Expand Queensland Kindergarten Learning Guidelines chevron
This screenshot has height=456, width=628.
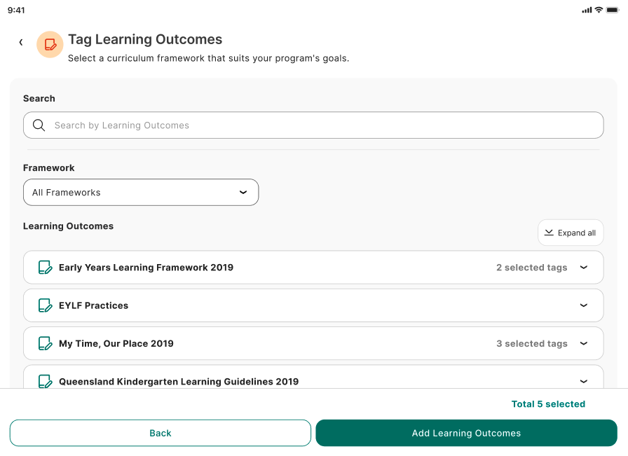click(x=584, y=381)
